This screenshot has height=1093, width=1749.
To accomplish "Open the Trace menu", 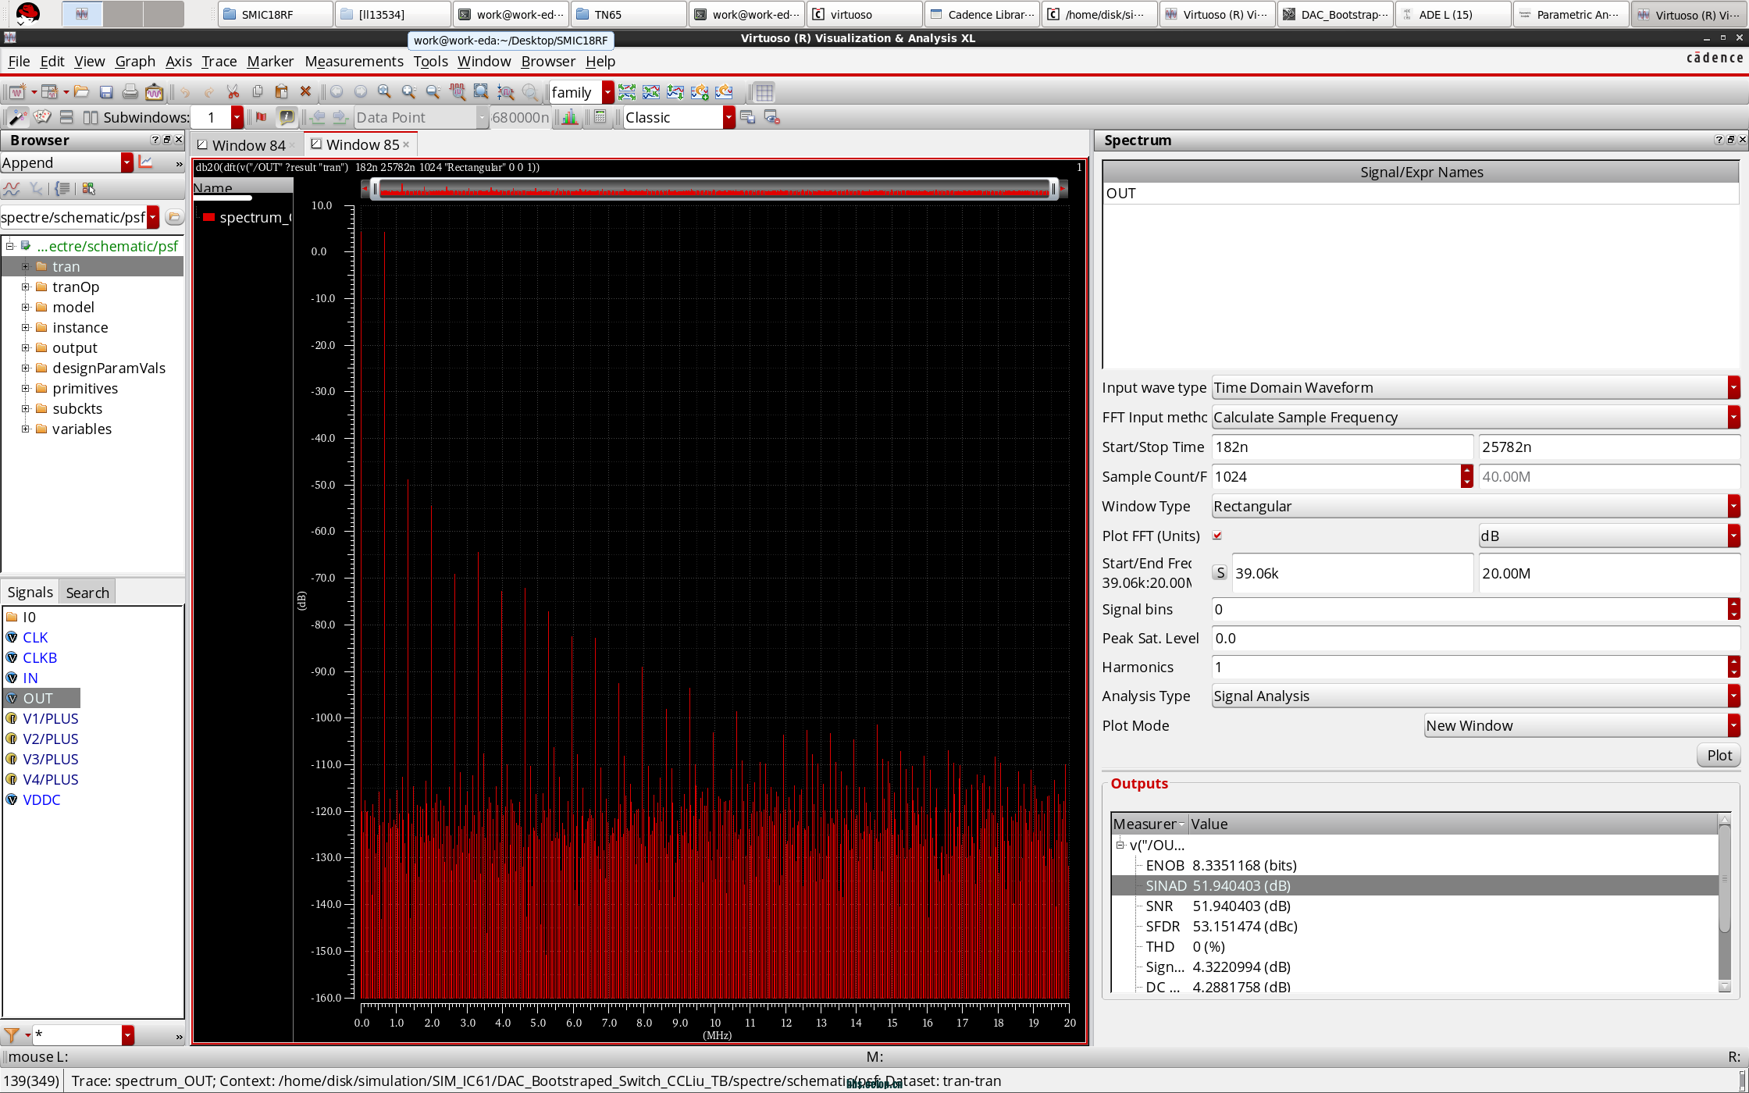I will 219,61.
